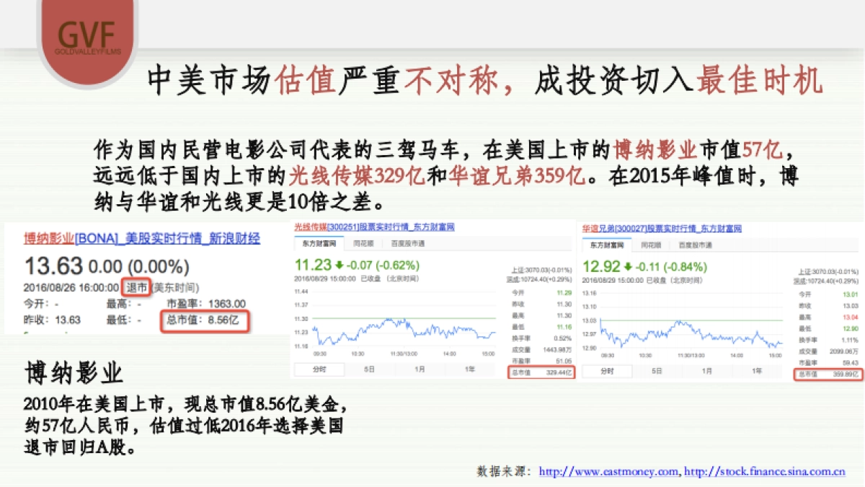865x487 pixels.
Task: Open the 光线传媒[300251] headline link
Action: (x=375, y=227)
